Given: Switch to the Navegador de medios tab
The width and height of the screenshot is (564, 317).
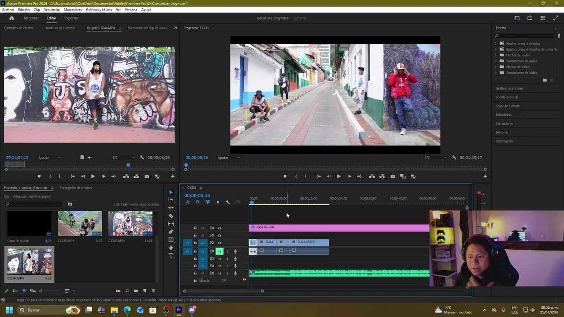Looking at the screenshot, I should [x=76, y=188].
